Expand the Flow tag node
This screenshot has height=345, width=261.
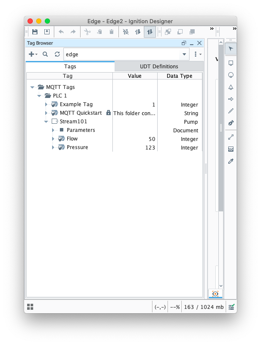coord(53,139)
